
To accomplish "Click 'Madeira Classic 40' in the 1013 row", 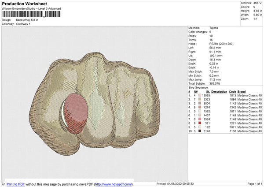I will (x=249, y=96).
